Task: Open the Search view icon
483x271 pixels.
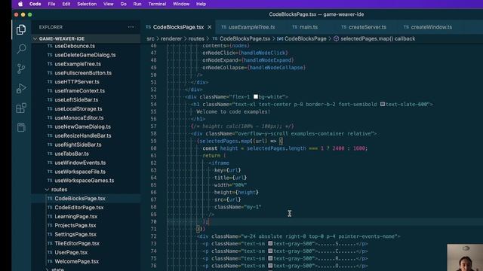Action: point(21,49)
